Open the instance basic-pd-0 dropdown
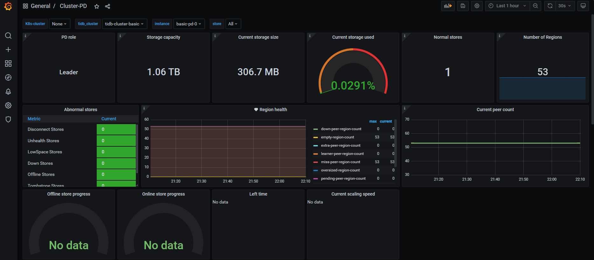This screenshot has height=260, width=594. click(x=189, y=24)
